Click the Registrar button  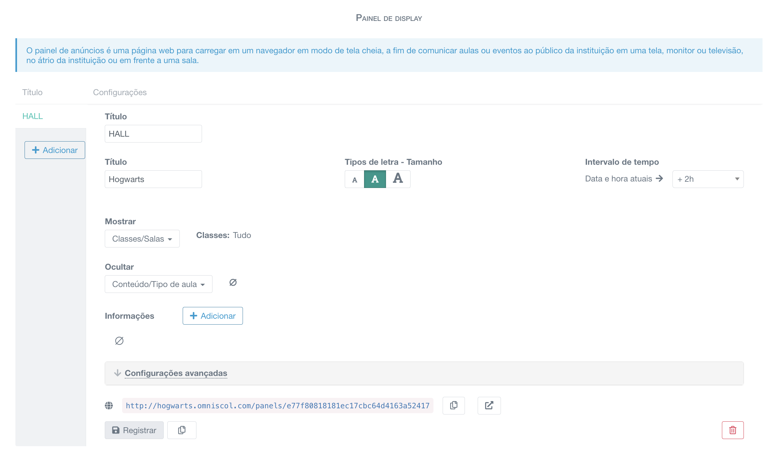[134, 430]
